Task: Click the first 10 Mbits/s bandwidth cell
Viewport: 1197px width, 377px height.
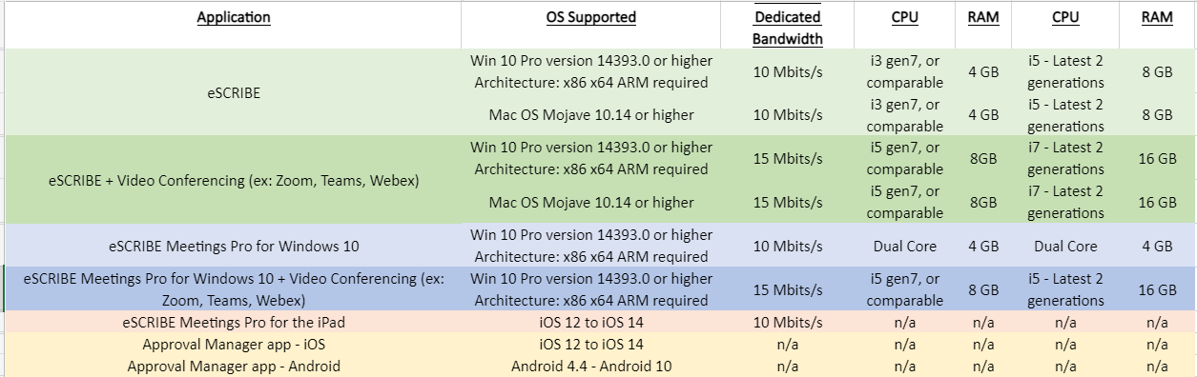Action: (787, 71)
